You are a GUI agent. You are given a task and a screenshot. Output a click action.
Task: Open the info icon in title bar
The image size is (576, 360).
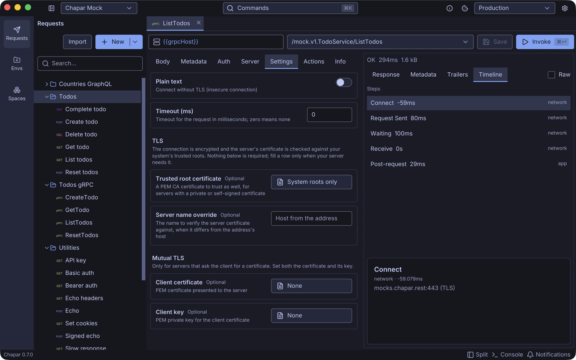click(450, 8)
